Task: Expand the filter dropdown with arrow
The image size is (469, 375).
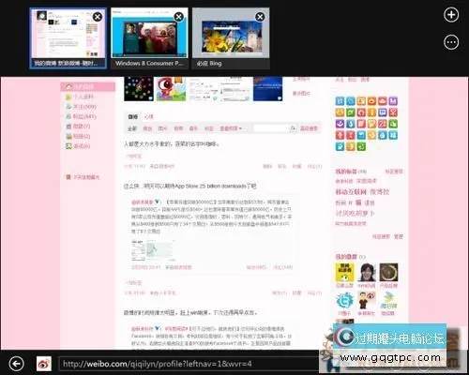Action: pos(231,128)
